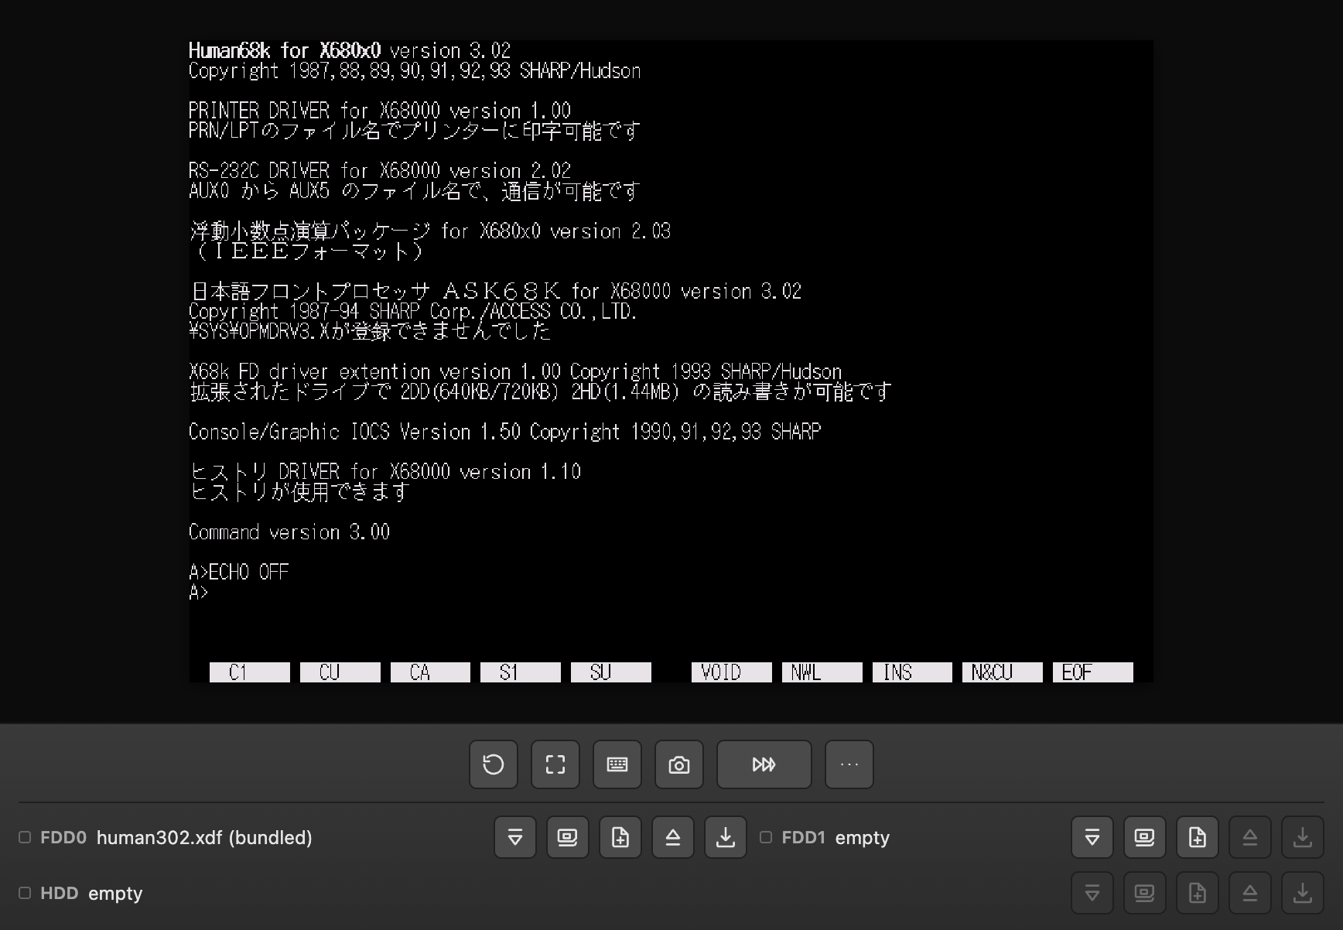Click the Command version 3.00 line
1343x930 pixels.
(x=289, y=532)
